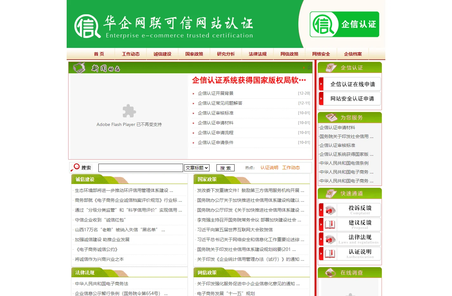Open article 生态环境部将进一步推动环评信用管理体系建设
Image resolution: width=452 pixels, height=296 pixels.
point(124,190)
